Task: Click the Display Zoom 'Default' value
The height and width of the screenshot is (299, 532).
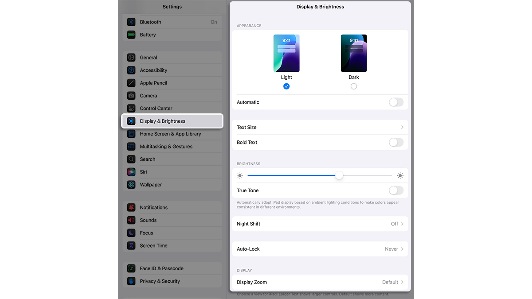Action: coord(390,282)
